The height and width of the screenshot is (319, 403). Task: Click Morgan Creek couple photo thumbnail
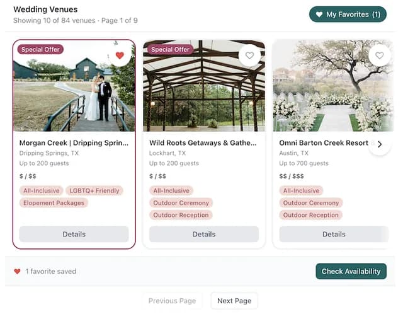[74, 86]
